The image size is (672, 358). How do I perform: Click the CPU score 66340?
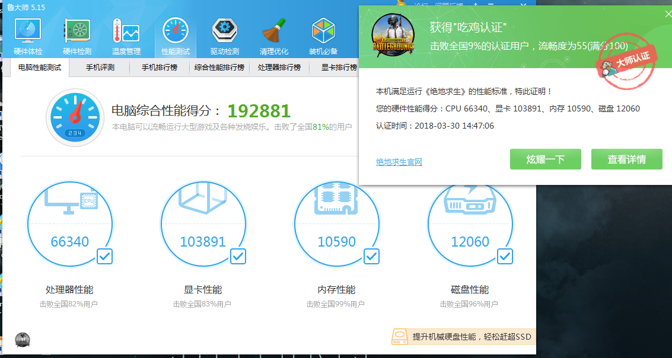[70, 241]
